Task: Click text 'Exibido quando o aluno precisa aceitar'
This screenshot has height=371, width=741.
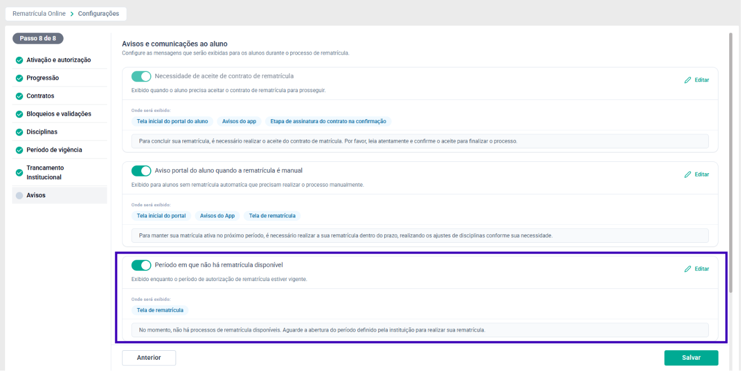Action: click(228, 90)
